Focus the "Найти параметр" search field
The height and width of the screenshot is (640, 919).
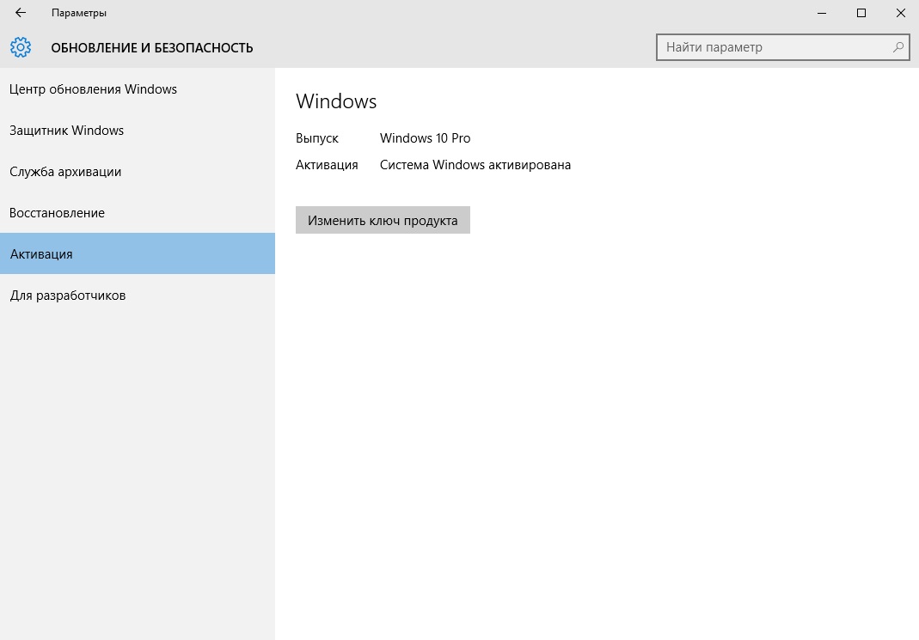[x=782, y=47]
